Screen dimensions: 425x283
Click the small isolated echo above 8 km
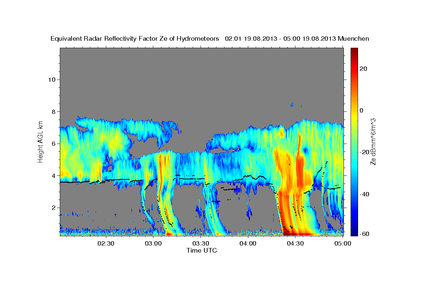292,104
